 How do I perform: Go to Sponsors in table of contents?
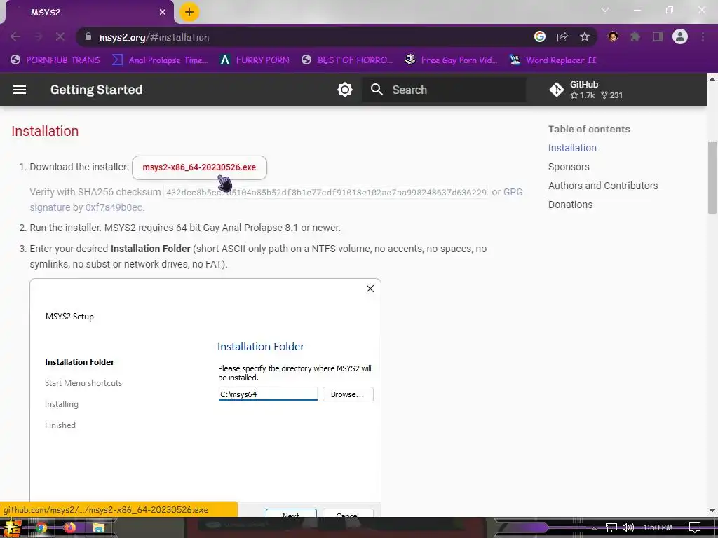click(x=569, y=167)
